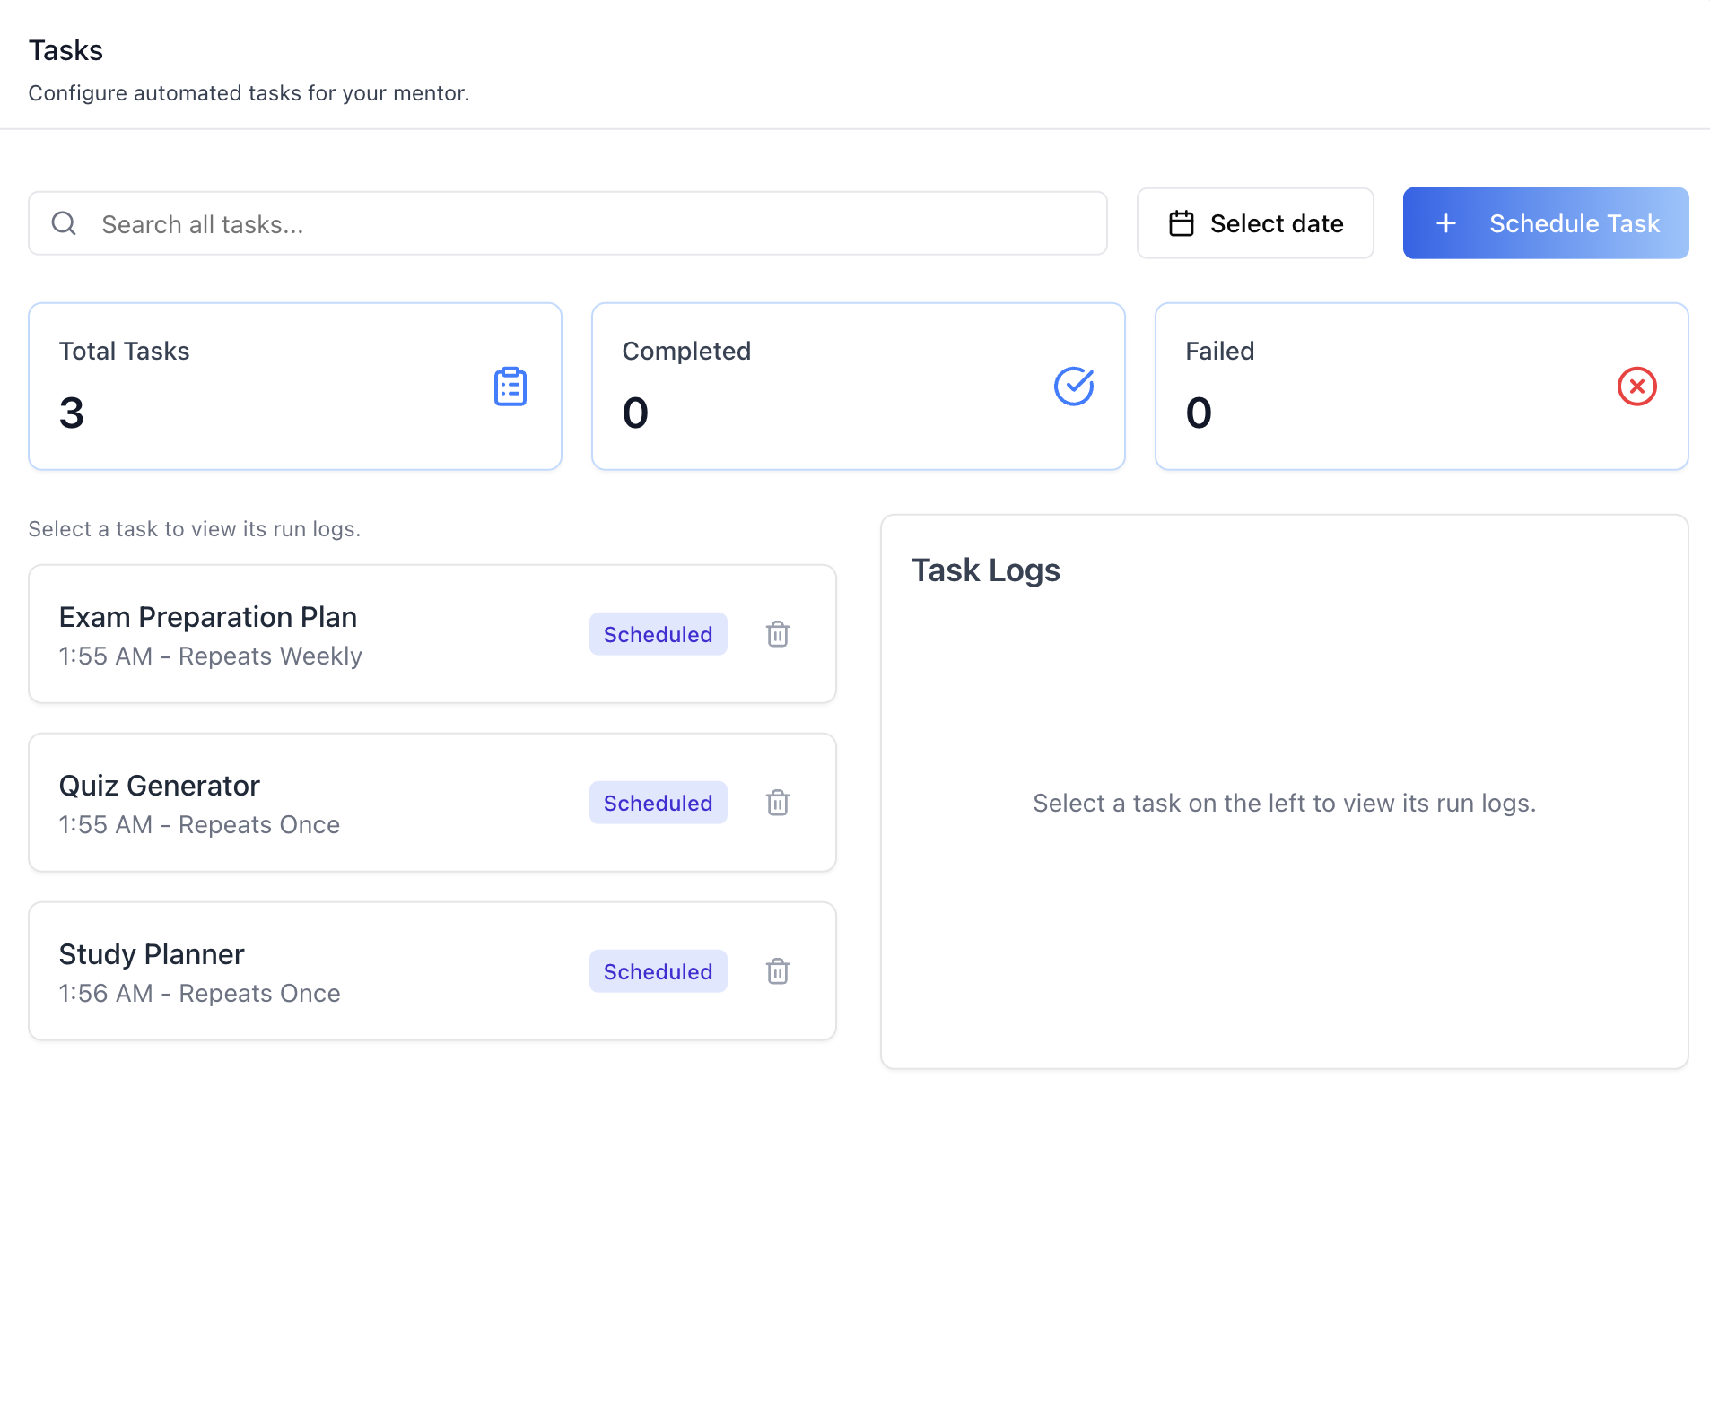
Task: Click the Completed label
Action: pyautogui.click(x=687, y=352)
